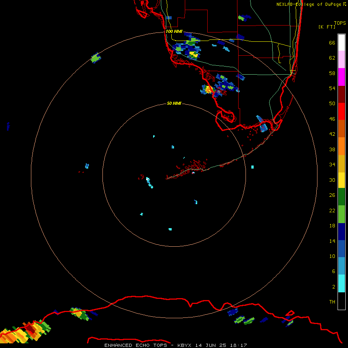The height and width of the screenshot is (348, 348).
Task: Click the 18 legend value
Action: (332, 225)
